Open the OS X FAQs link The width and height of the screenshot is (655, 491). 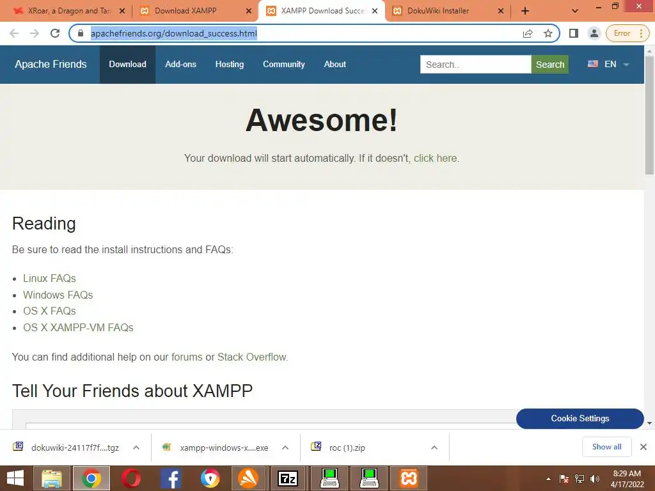click(49, 311)
